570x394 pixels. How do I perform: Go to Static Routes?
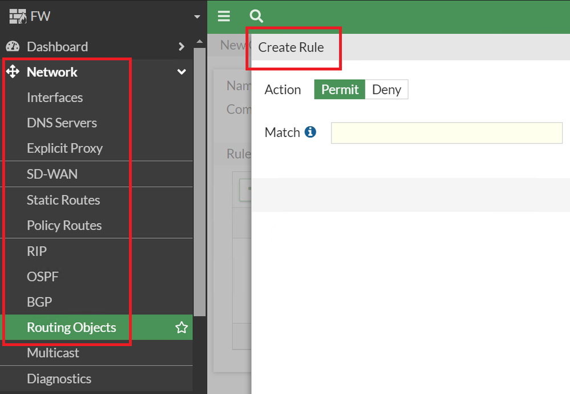(63, 200)
